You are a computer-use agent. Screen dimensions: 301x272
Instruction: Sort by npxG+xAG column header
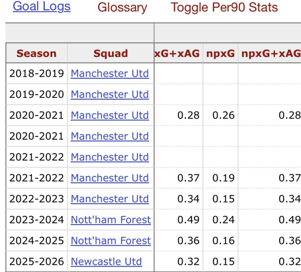point(271,53)
